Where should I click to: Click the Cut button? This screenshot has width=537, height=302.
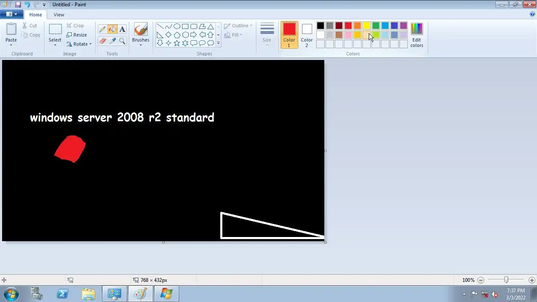pyautogui.click(x=29, y=26)
